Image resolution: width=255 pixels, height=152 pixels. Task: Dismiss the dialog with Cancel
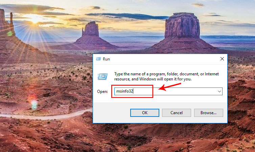[x=177, y=113]
